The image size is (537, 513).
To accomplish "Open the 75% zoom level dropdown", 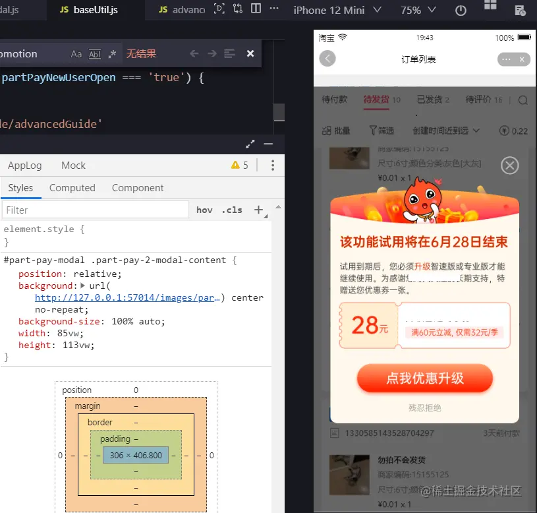I will 418,11.
